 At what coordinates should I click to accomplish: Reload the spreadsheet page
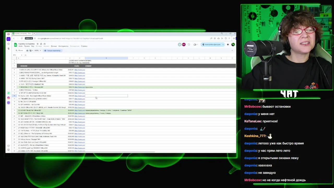[x=22, y=38]
